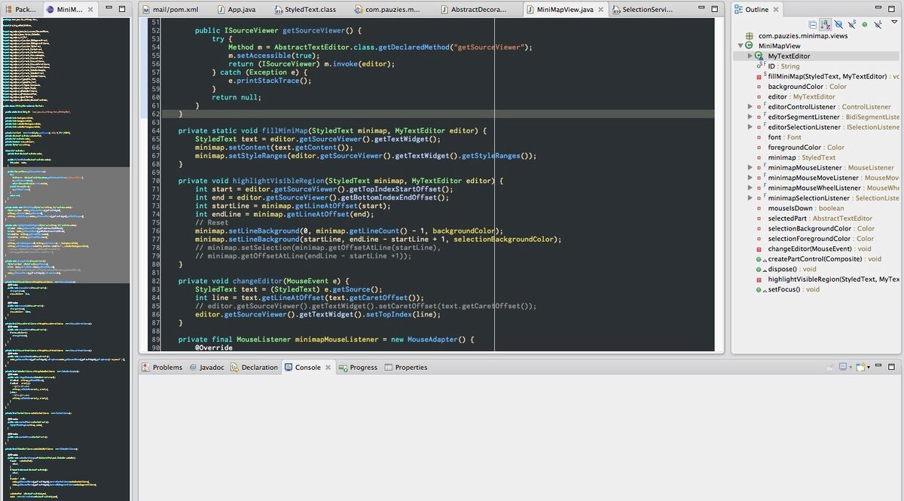
Task: Click the Pin Console icon in console toolbar
Action: tap(830, 367)
